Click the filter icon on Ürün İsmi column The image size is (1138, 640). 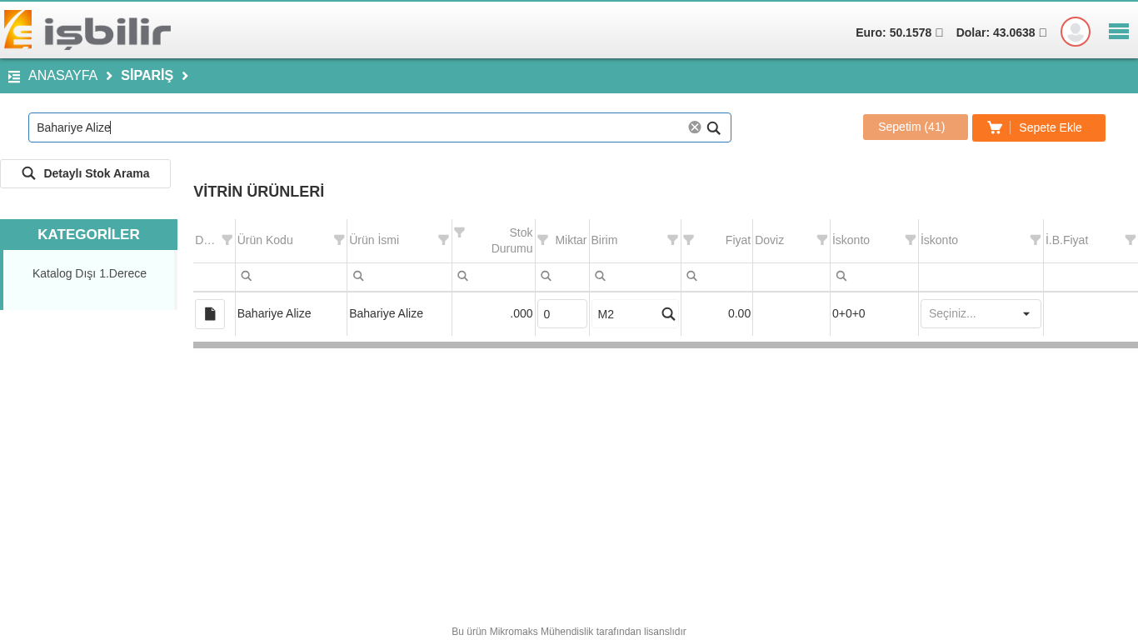(x=443, y=240)
